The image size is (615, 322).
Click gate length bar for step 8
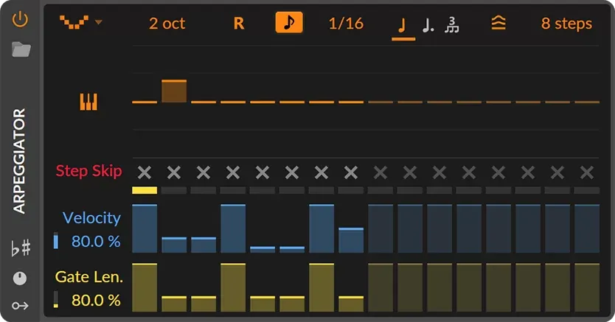(x=351, y=304)
